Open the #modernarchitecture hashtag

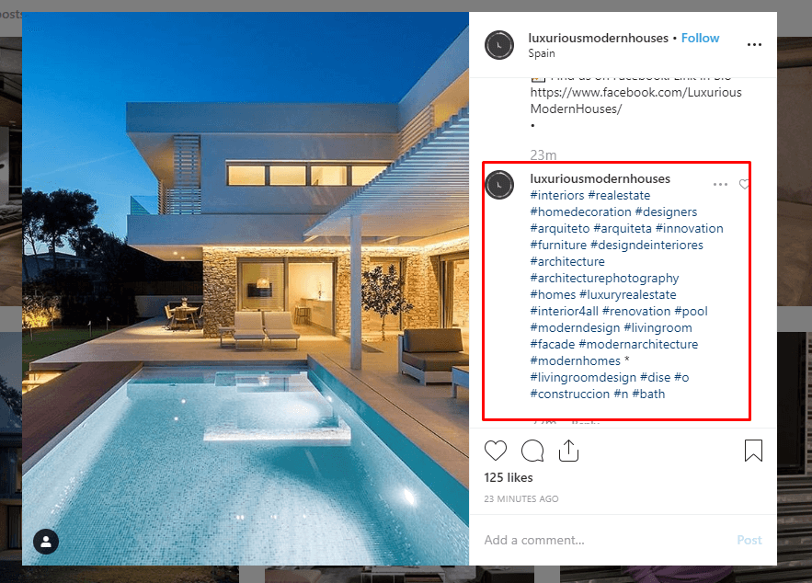coord(638,344)
